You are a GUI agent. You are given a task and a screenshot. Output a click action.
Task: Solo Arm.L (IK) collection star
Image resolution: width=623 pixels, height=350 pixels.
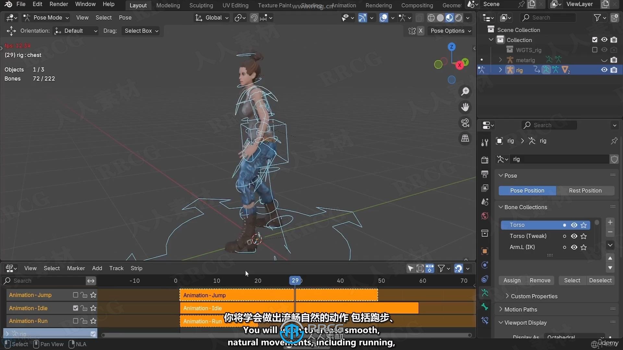tap(584, 247)
